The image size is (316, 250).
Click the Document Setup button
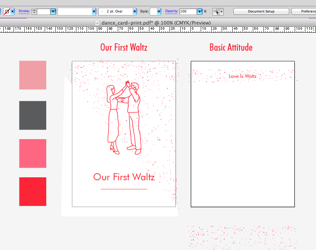click(x=261, y=11)
